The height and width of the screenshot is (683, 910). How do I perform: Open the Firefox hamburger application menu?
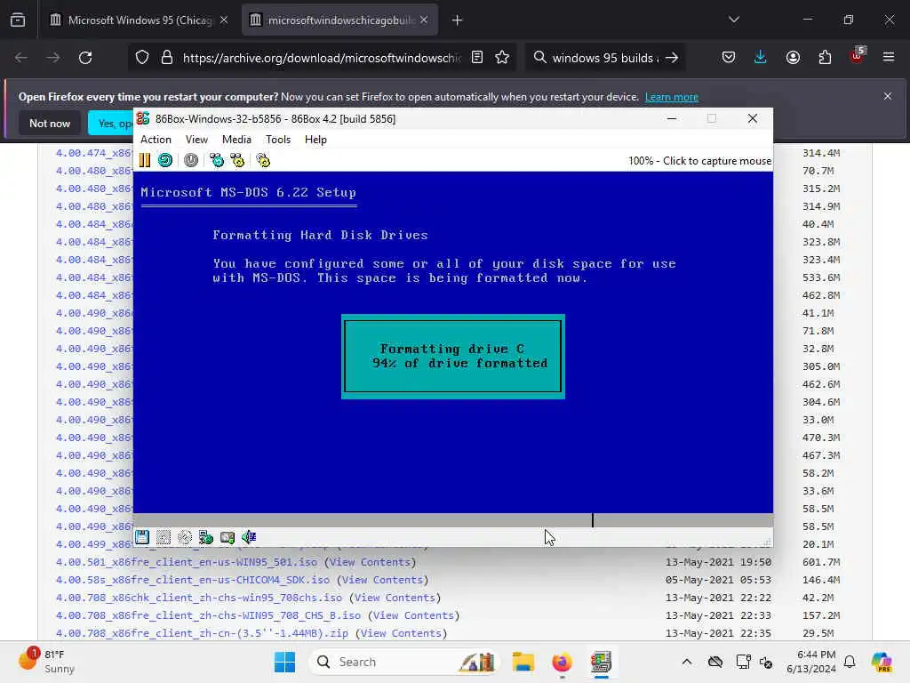click(x=889, y=58)
